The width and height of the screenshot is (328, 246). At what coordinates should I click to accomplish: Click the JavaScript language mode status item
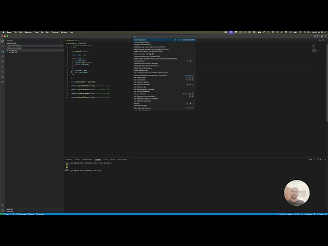click(309, 214)
